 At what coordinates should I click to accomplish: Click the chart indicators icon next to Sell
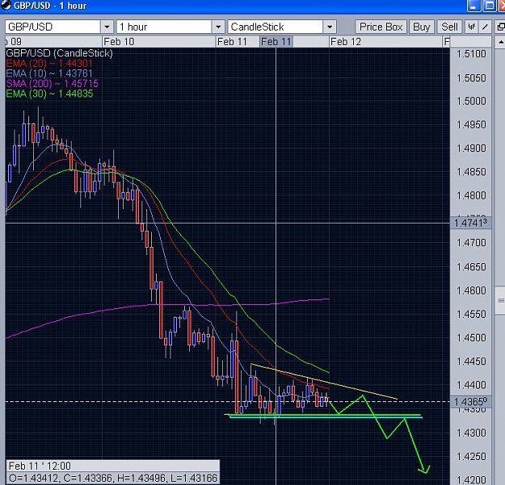tap(471, 27)
